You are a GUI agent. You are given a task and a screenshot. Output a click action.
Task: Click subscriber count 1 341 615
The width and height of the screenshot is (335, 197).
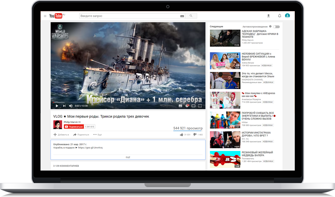(x=90, y=126)
